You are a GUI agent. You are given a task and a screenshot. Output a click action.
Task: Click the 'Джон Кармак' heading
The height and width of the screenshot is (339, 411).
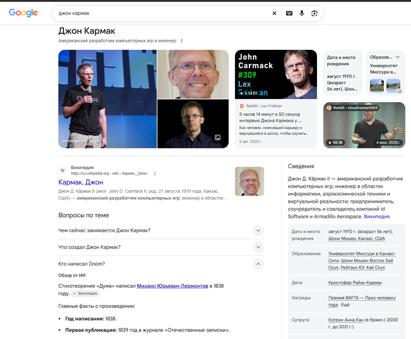tap(87, 31)
